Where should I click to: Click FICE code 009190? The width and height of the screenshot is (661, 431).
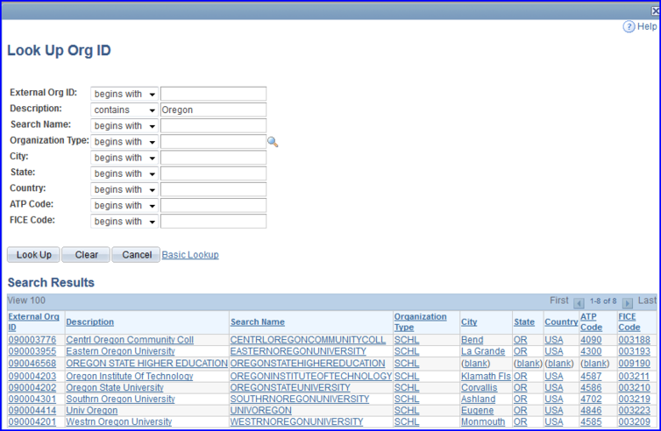point(635,364)
